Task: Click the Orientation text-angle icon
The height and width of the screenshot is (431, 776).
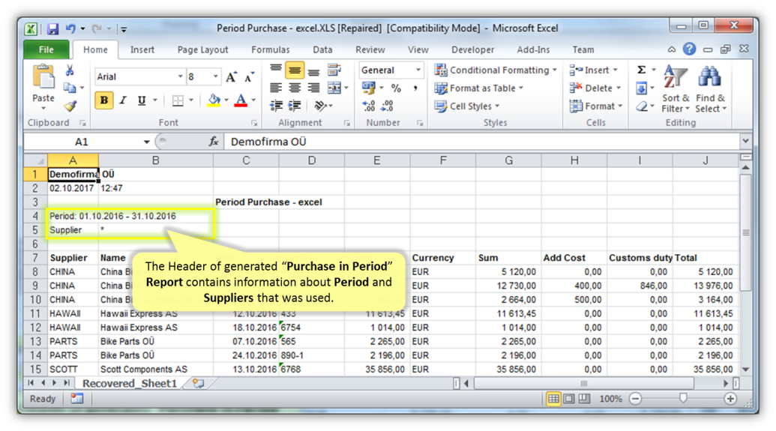Action: pos(320,106)
